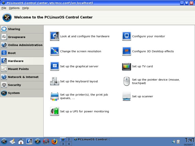Click the hardware gear icon in taskbar
This screenshot has height=146, width=195.
[29, 141]
